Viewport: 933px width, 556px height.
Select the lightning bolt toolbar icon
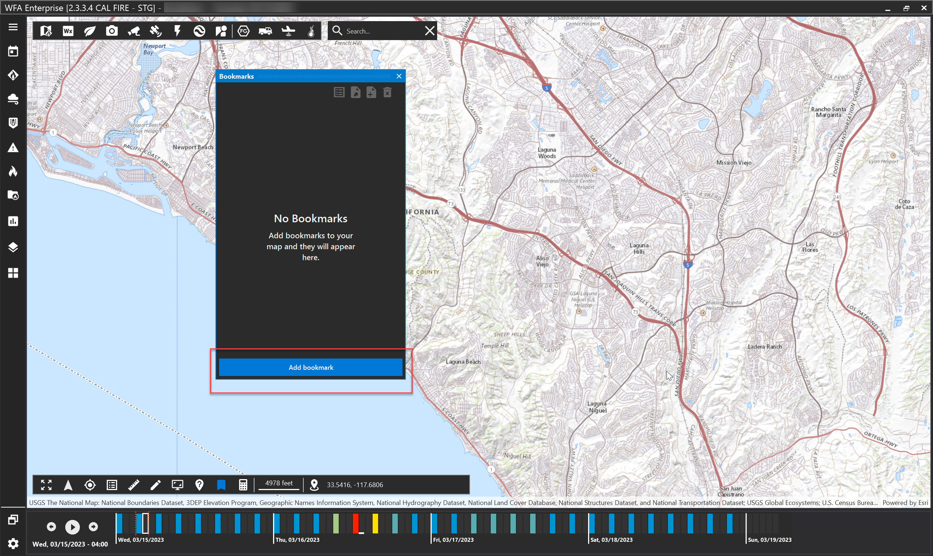coord(177,31)
